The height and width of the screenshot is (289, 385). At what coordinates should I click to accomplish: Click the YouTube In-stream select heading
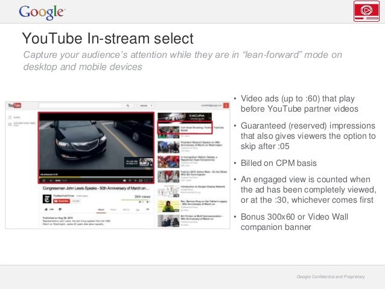click(x=107, y=38)
